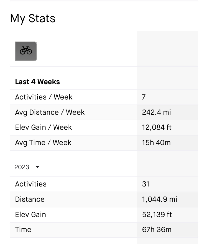
Task: Select the Avg Time / Week label
Action: click(x=43, y=143)
